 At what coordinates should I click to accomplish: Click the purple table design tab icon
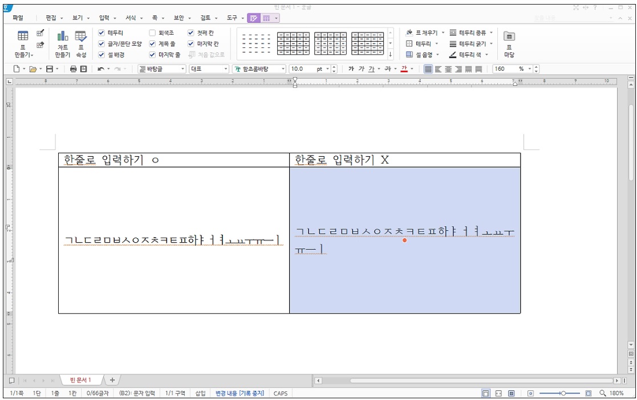tap(254, 18)
